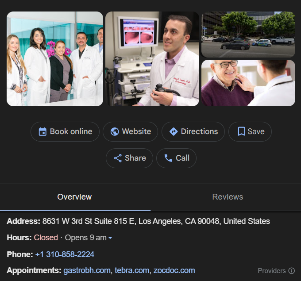Click the Share network icon
This screenshot has height=281, width=301.
(118, 158)
